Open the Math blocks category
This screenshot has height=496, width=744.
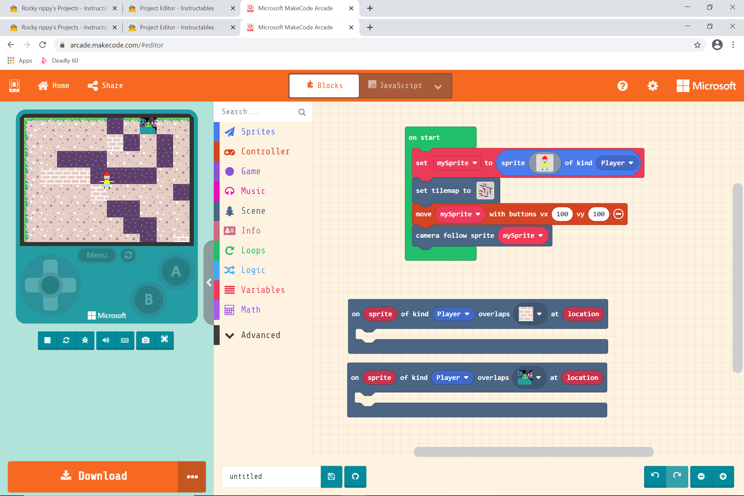[251, 309]
